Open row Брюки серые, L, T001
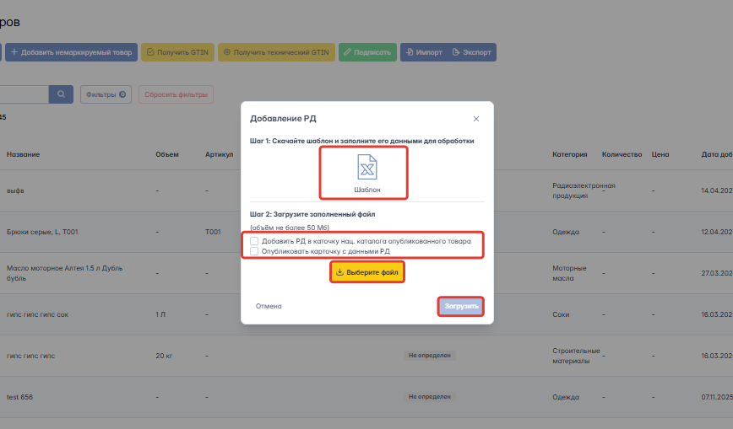 (42, 232)
